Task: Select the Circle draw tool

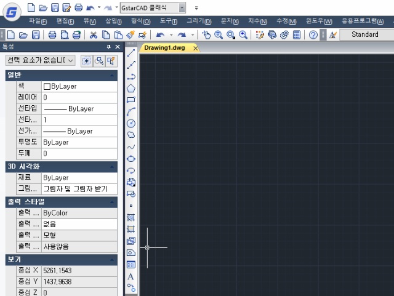Action: tap(131, 123)
